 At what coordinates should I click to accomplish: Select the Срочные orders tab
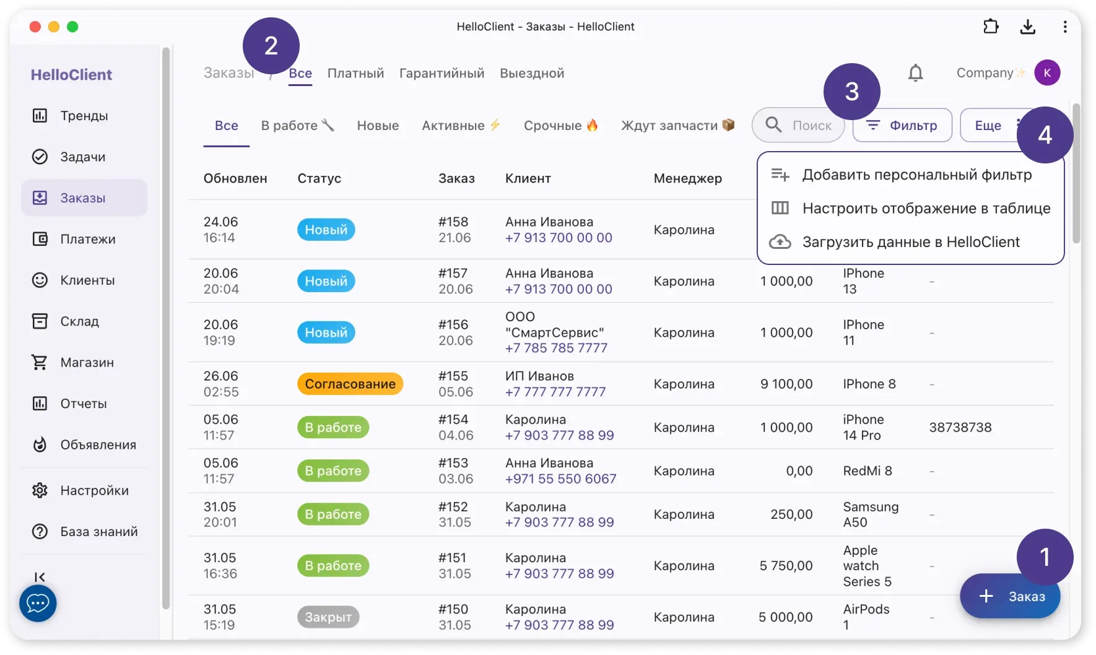click(x=560, y=126)
